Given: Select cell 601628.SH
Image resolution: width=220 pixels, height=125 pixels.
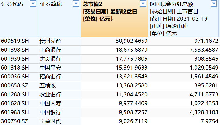Looking at the screenshot, I should tap(19, 103).
